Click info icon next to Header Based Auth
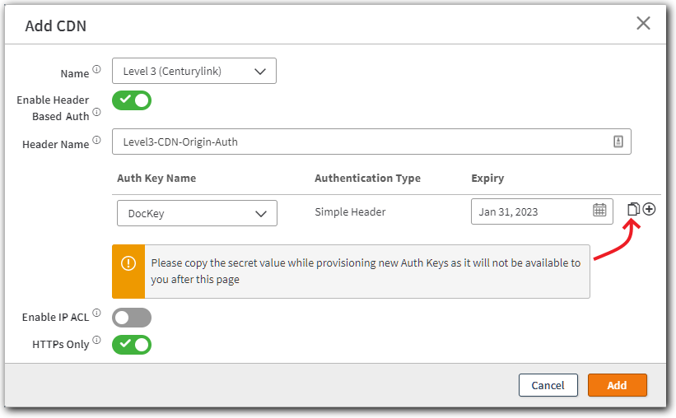 96,113
